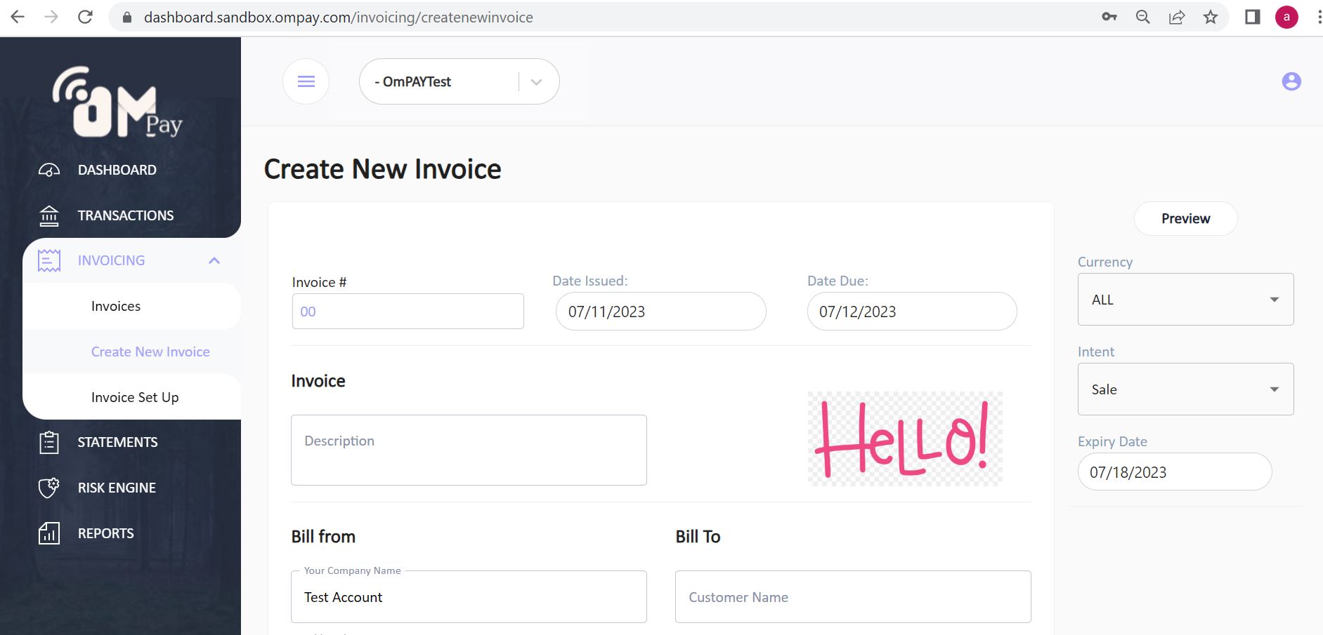Open the Currency dropdown showing ALL

[x=1185, y=300]
